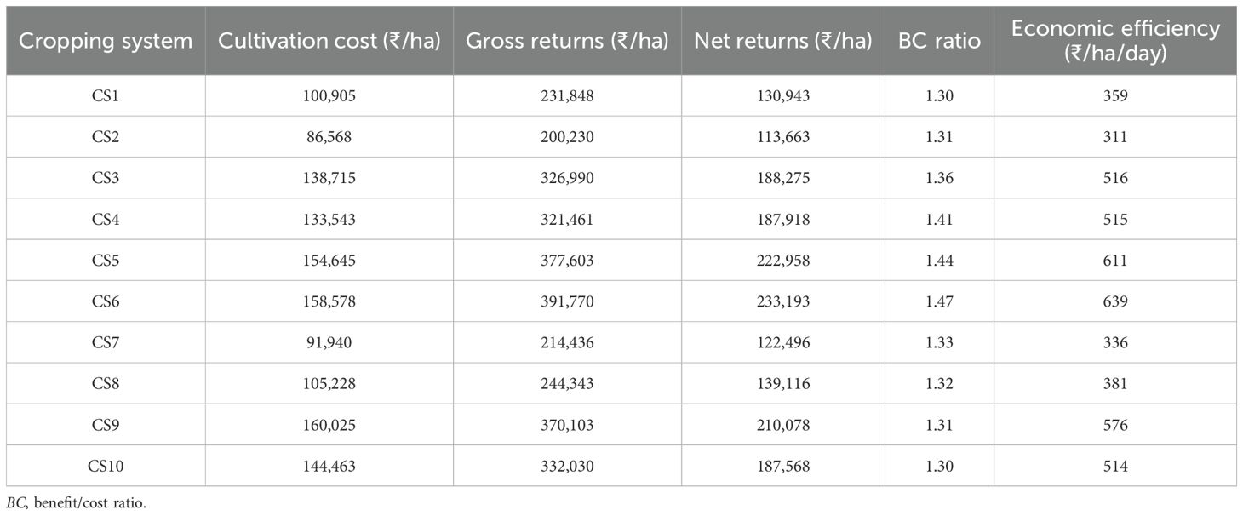Click the BC ratio value 1.44
The image size is (1243, 516).
tap(939, 261)
